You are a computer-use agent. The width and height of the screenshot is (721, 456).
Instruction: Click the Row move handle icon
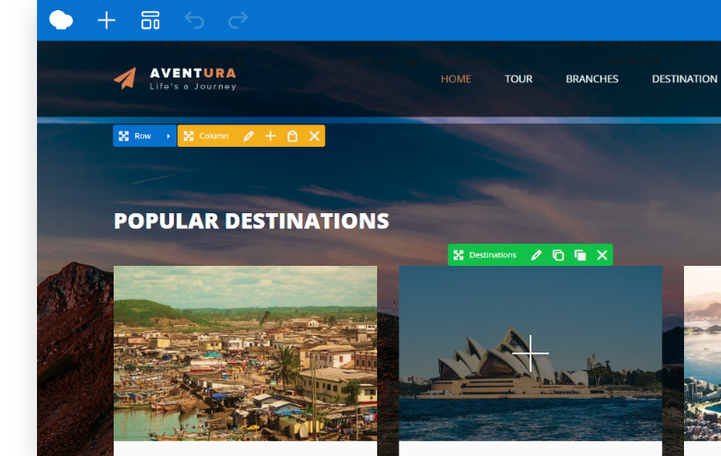(x=124, y=136)
